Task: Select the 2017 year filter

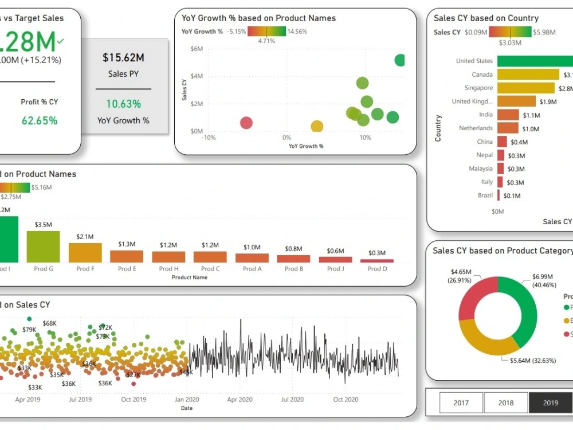Action: click(x=461, y=402)
